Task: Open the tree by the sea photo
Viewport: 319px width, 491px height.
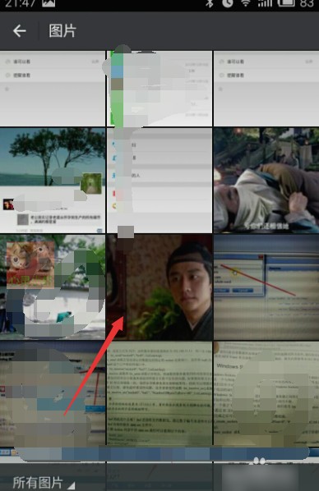Action: [x=53, y=180]
